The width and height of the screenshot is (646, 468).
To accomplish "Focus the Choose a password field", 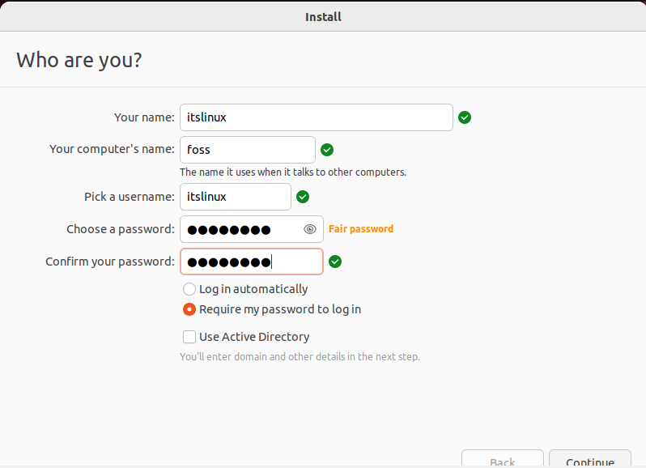I will click(x=252, y=229).
